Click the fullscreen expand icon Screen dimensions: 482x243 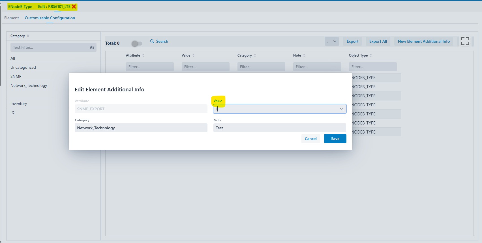point(465,41)
